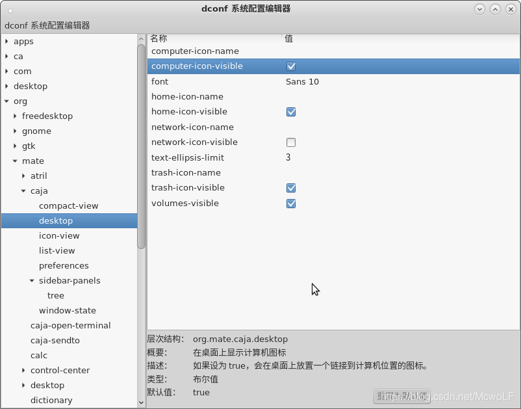Click the tree scrollbar up arrow
This screenshot has height=409, width=521.
141,39
